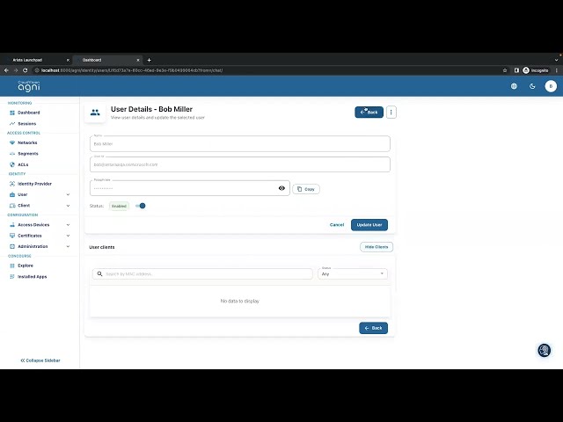Reveal passphrase with eye icon
563x422 pixels.
tap(281, 188)
